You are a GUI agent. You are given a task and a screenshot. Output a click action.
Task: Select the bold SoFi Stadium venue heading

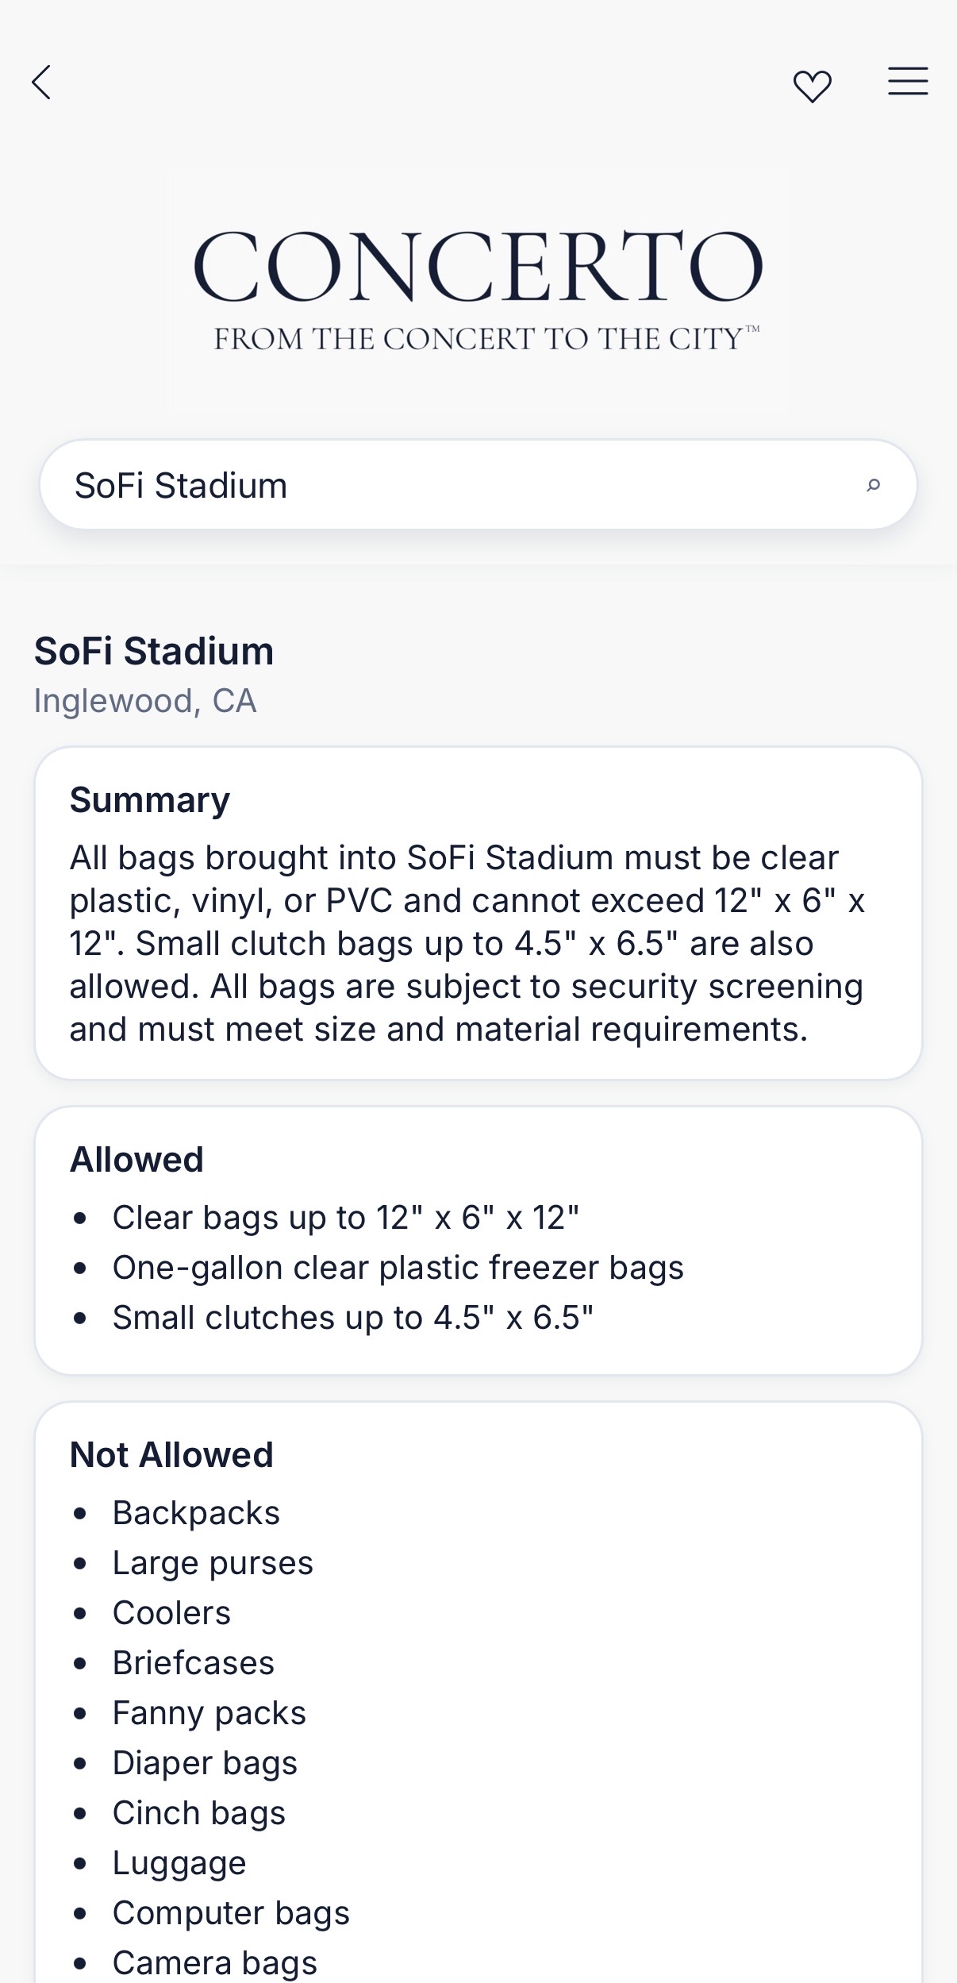(x=154, y=652)
